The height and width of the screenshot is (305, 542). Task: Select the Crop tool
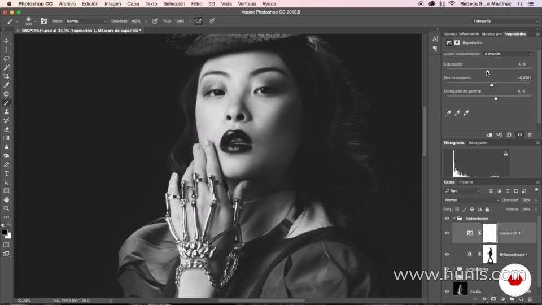6,76
